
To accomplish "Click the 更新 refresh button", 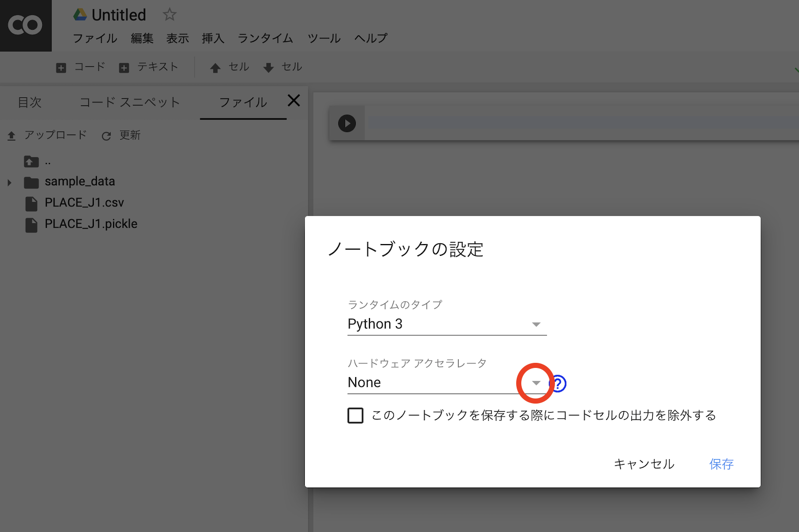I will point(121,136).
